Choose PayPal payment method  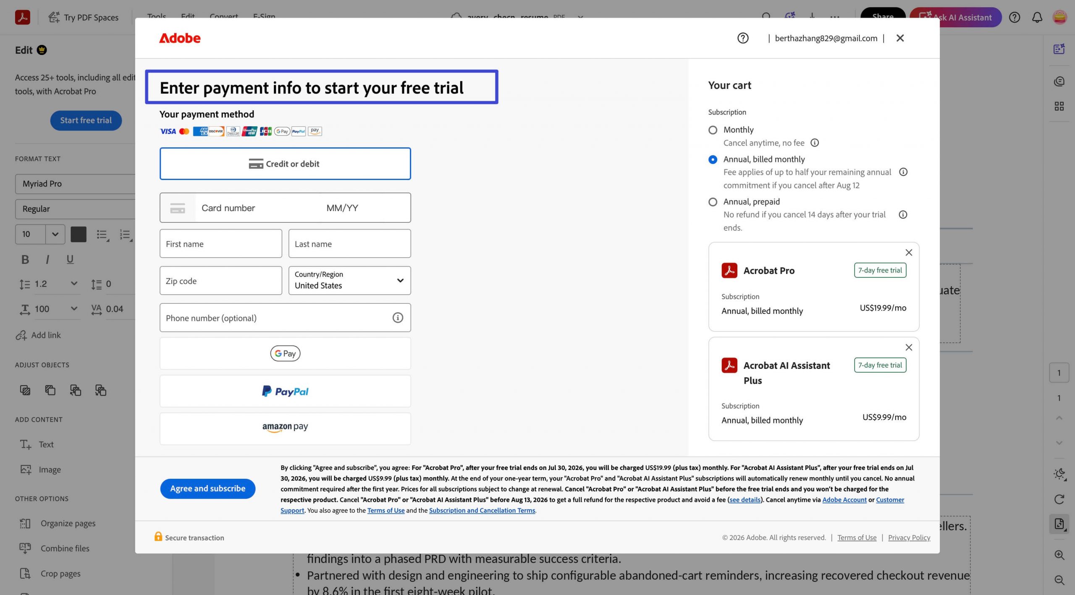285,391
